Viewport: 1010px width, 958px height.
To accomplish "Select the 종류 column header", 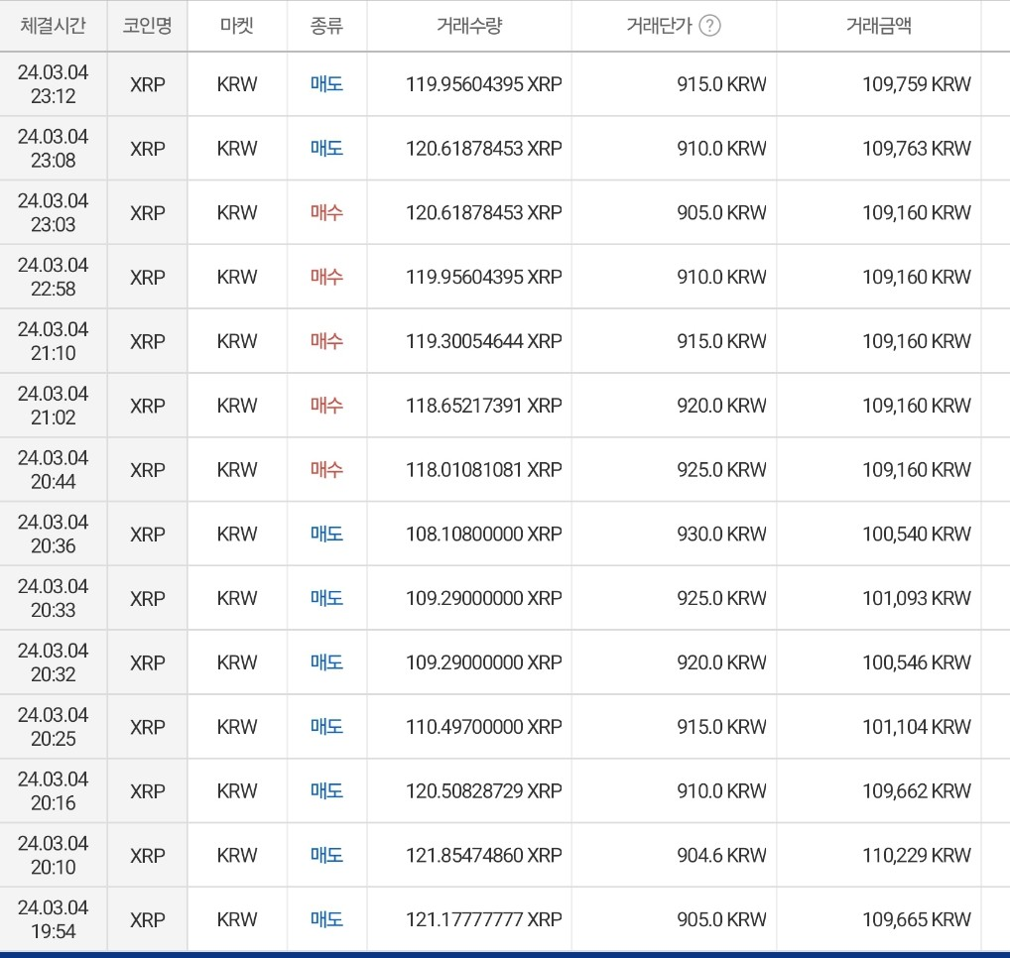I will click(x=326, y=26).
